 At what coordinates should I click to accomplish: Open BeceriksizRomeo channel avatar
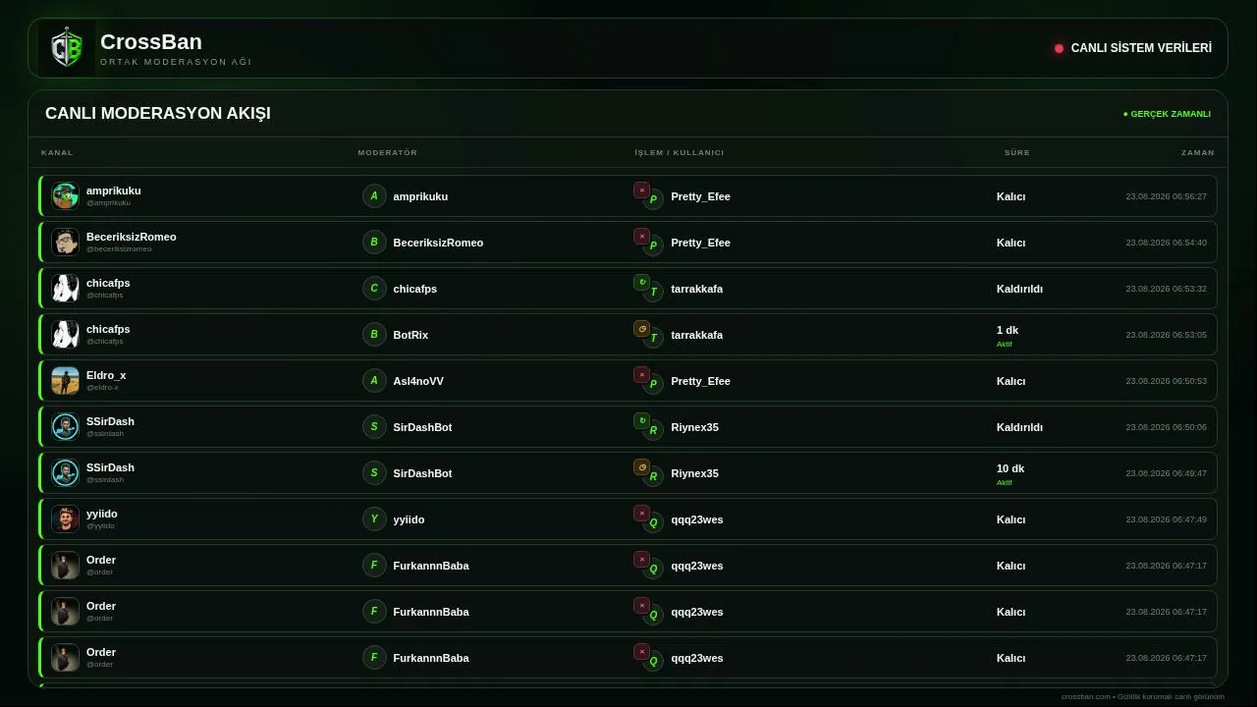coord(65,242)
